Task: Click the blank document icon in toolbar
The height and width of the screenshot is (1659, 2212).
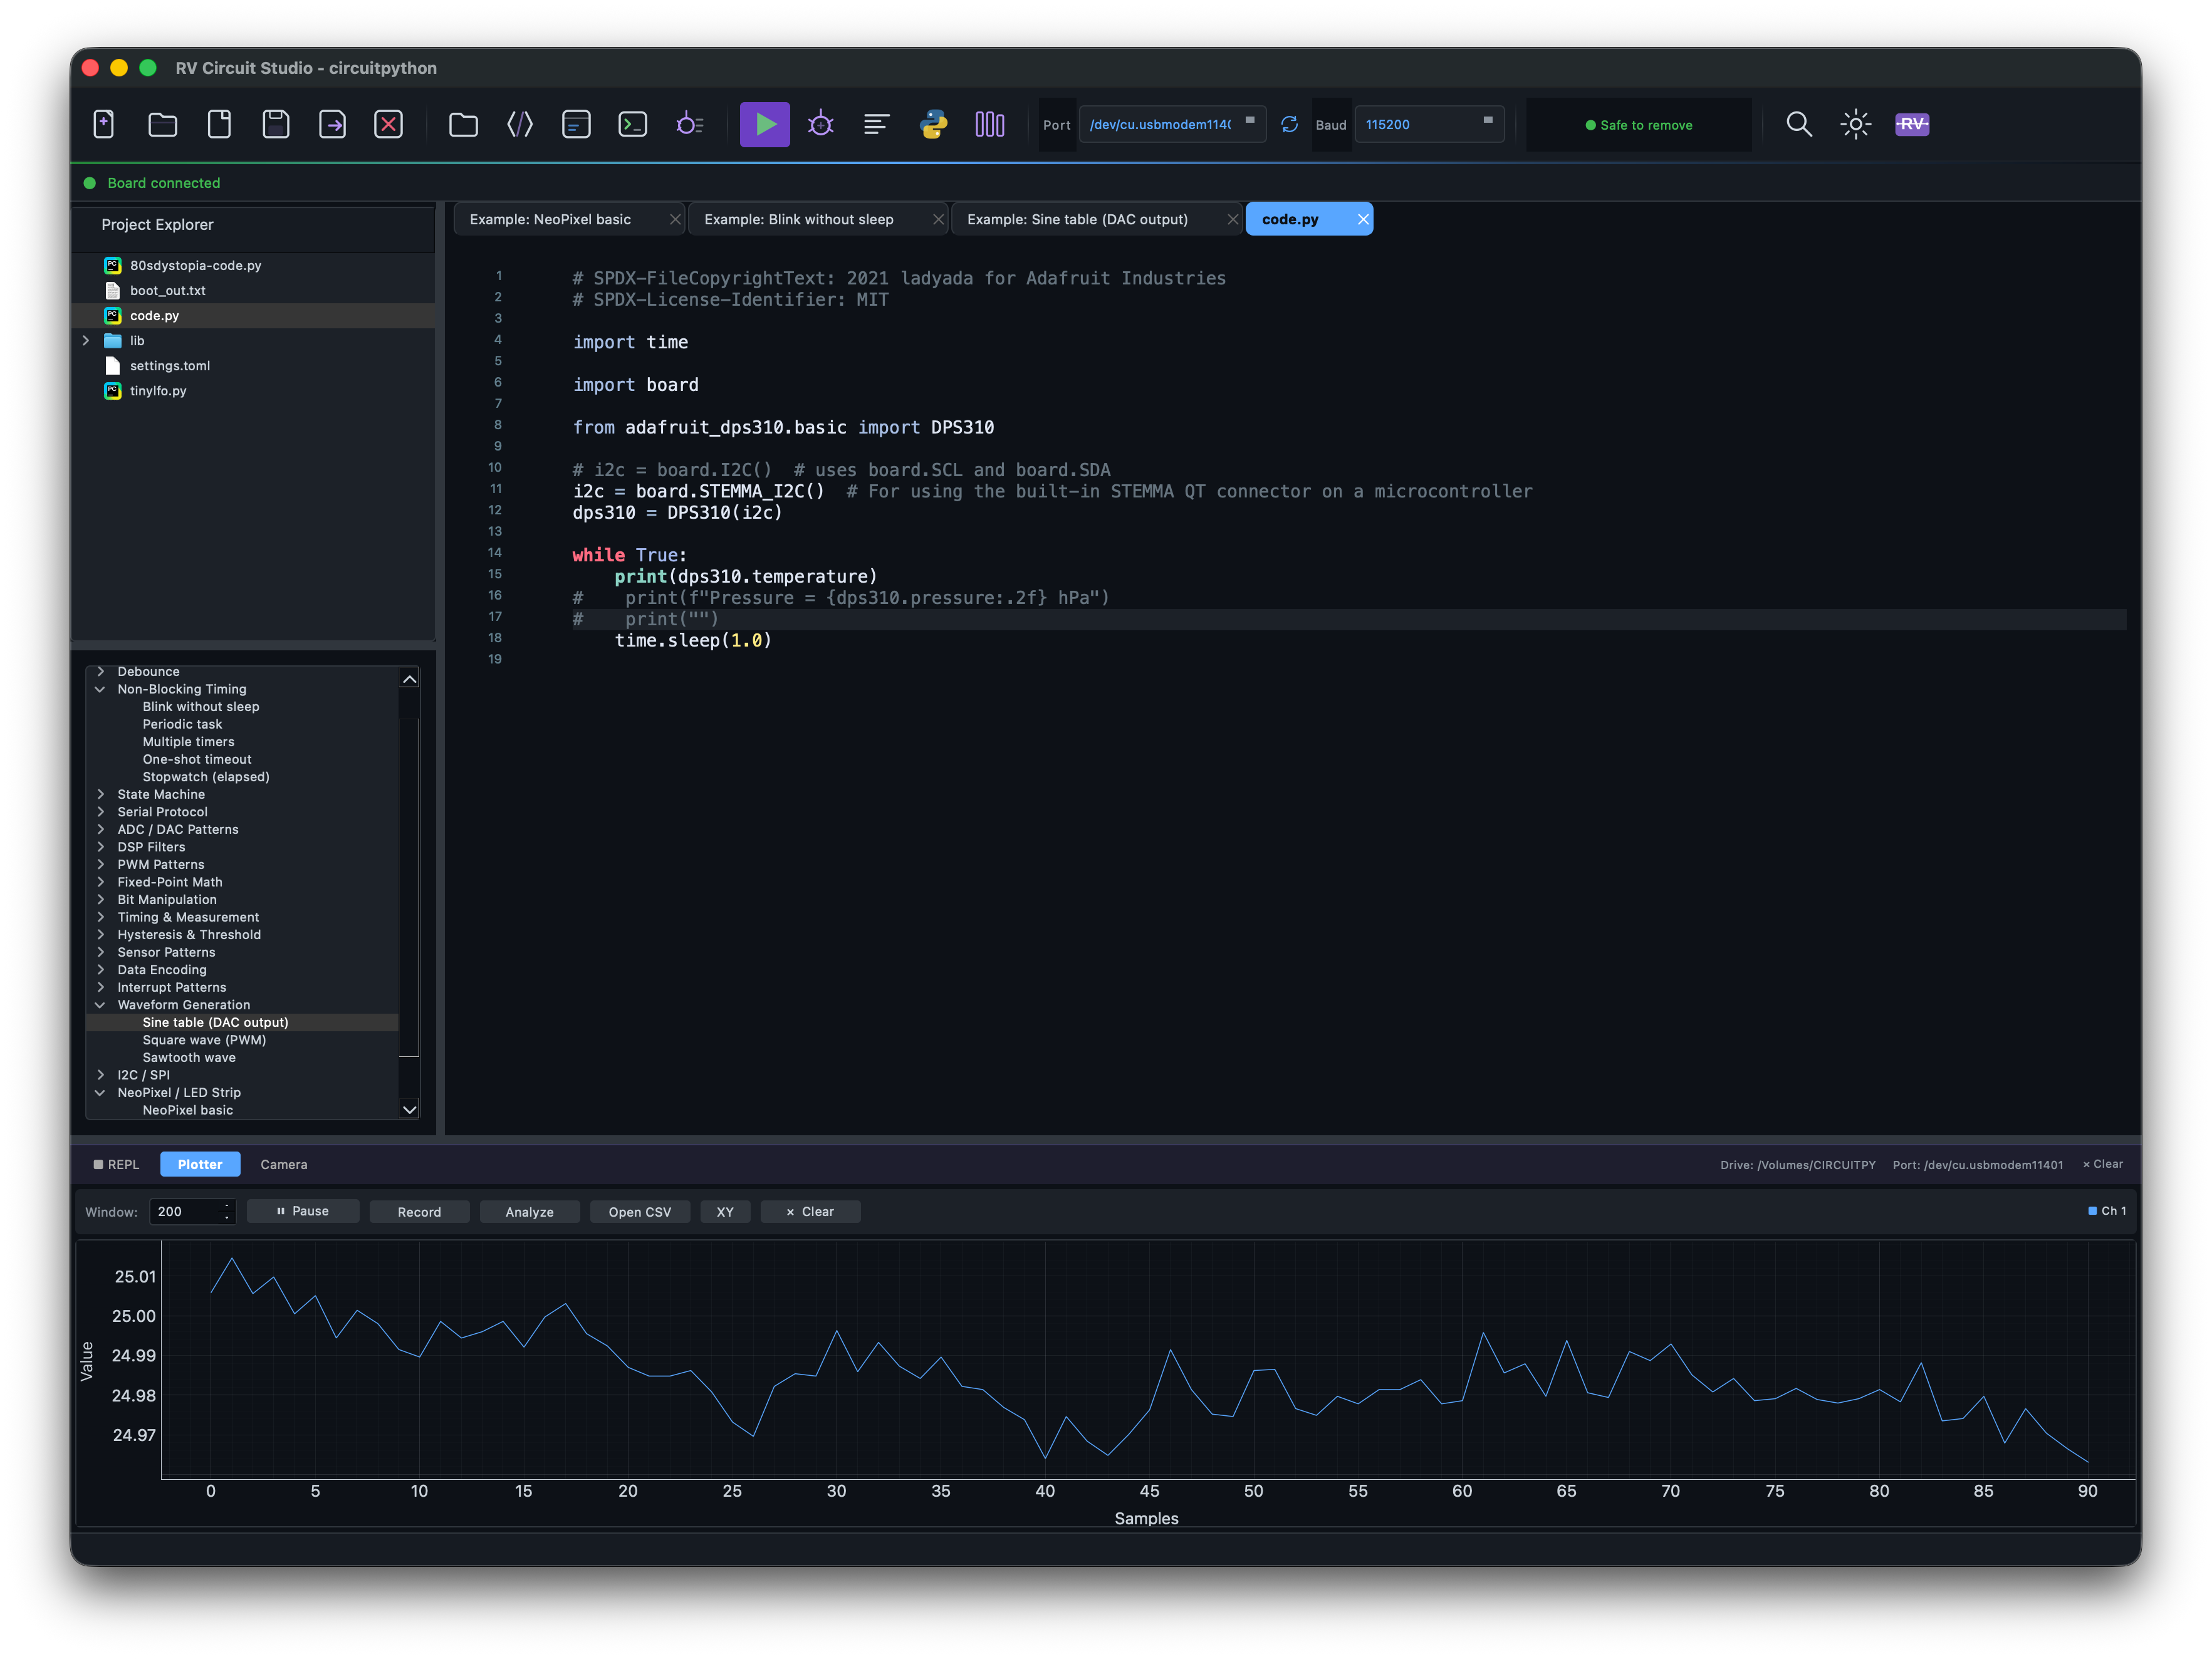Action: pyautogui.click(x=219, y=125)
